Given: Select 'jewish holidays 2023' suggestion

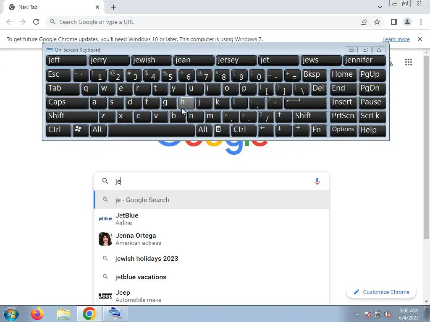Looking at the screenshot, I should tap(211, 258).
